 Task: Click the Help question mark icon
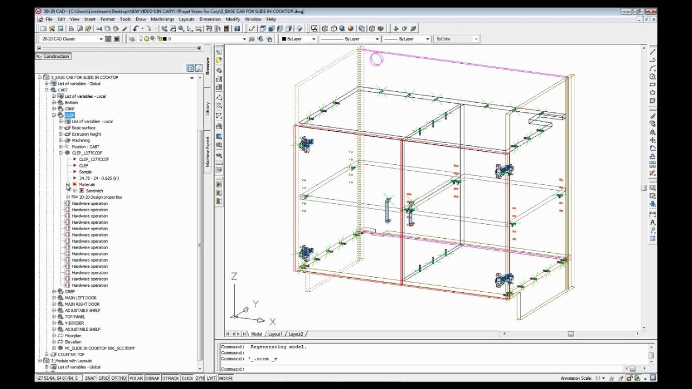click(237, 29)
